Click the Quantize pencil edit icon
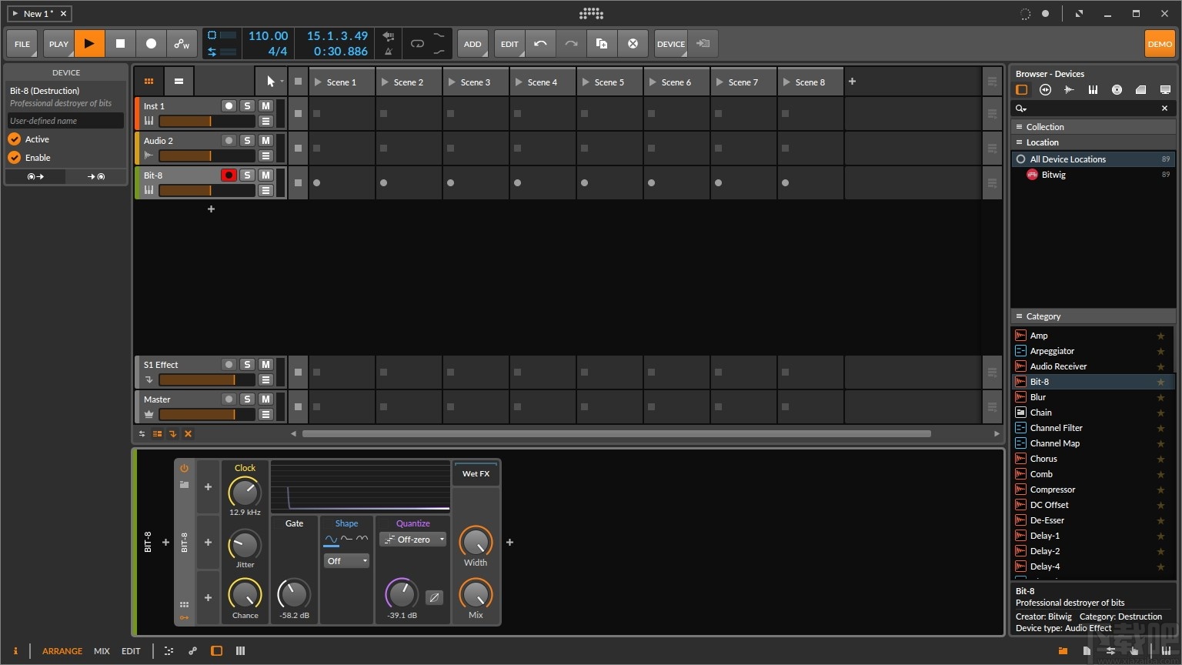The width and height of the screenshot is (1182, 665). coord(434,597)
